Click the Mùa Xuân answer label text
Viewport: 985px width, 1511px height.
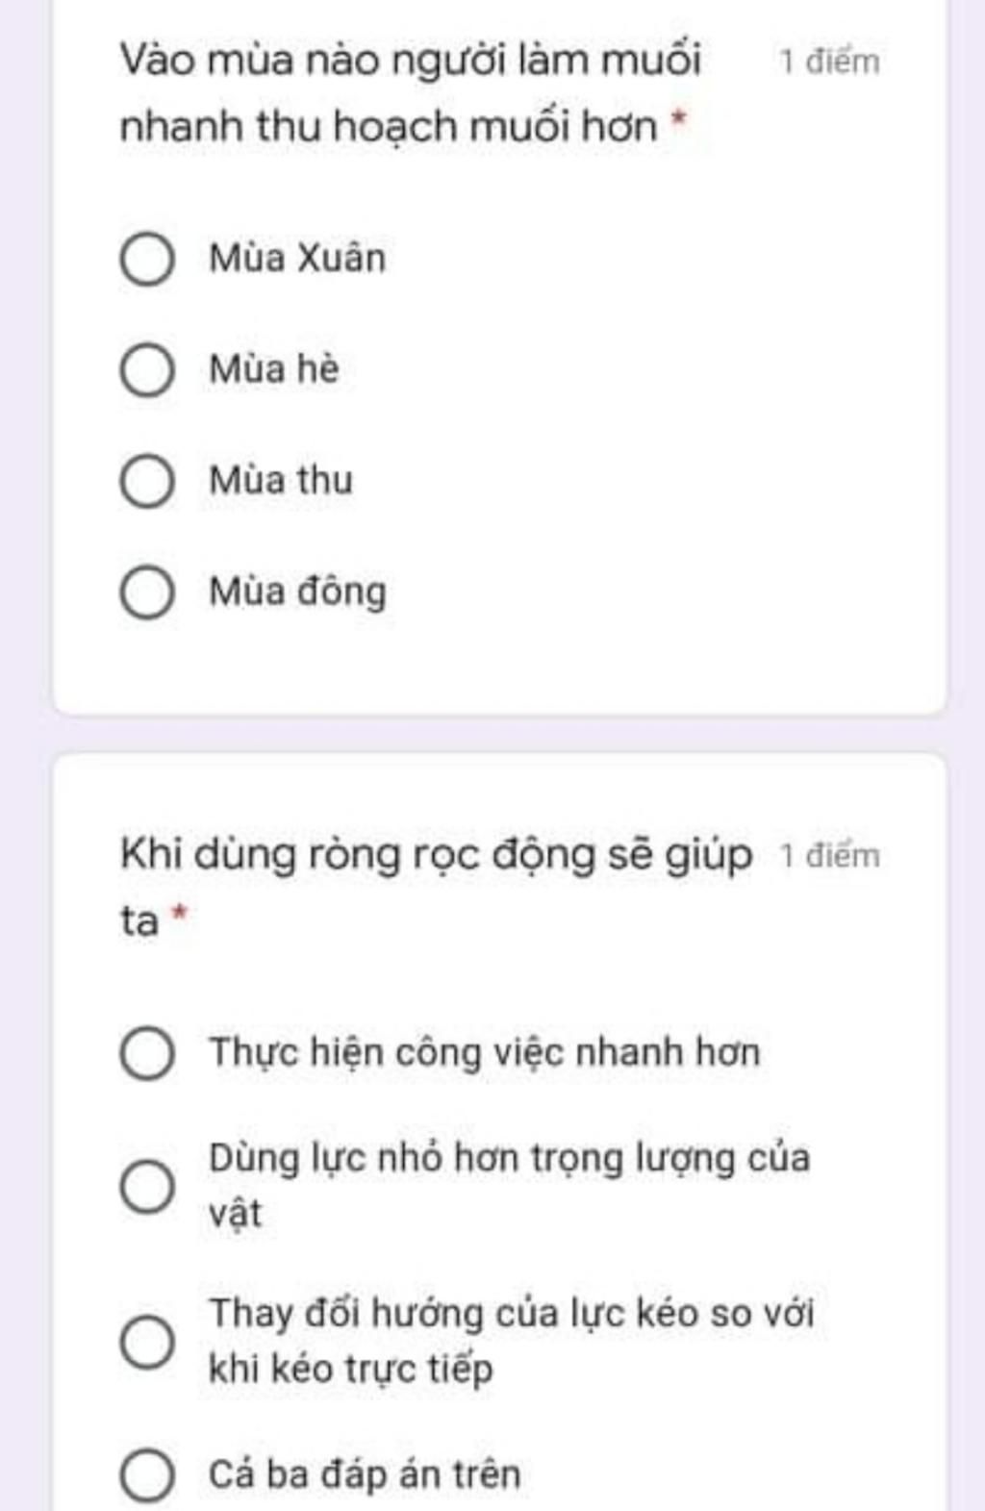[297, 259]
